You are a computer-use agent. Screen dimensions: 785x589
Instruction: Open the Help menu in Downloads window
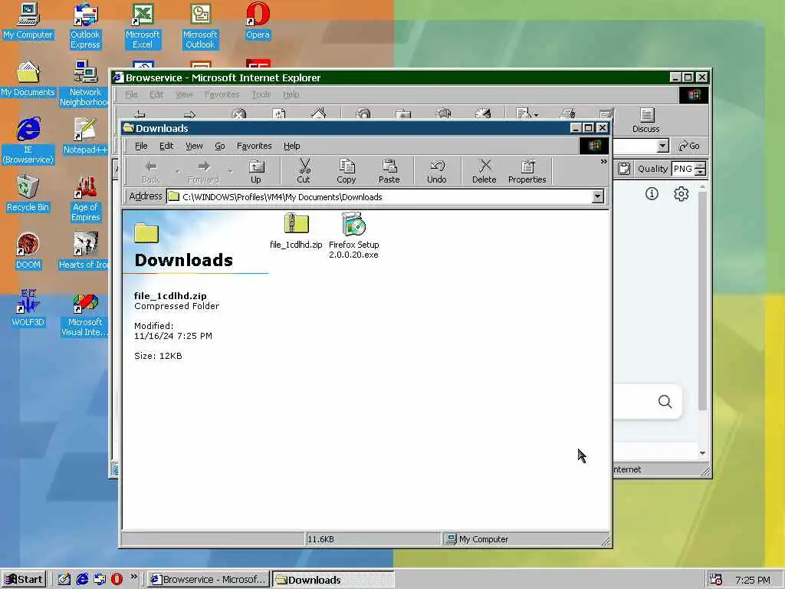(x=292, y=146)
